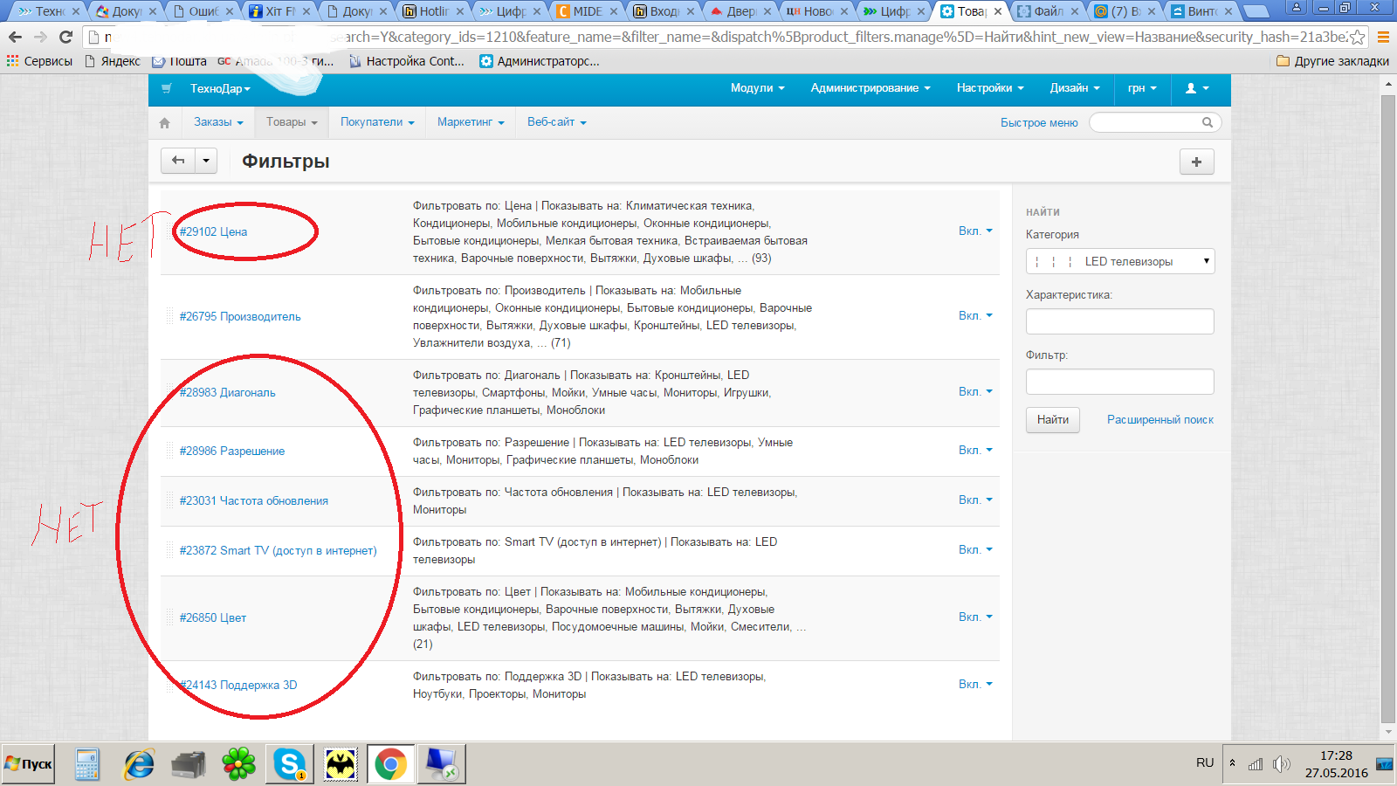Click the volume icon in system tray
Screen dimensions: 1397x786
pyautogui.click(x=1281, y=764)
